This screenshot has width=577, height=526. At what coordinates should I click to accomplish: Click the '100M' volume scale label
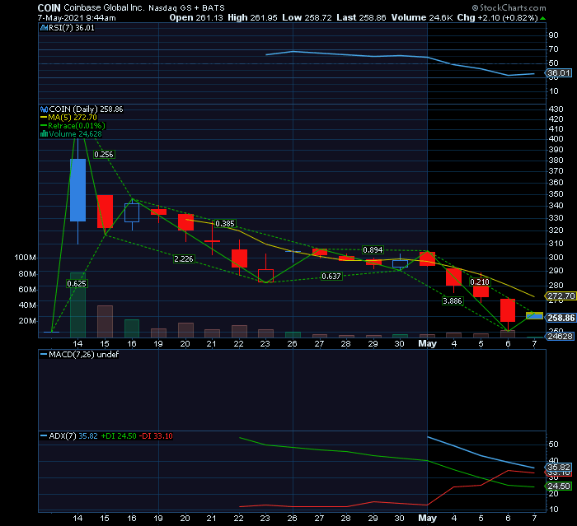click(25, 258)
